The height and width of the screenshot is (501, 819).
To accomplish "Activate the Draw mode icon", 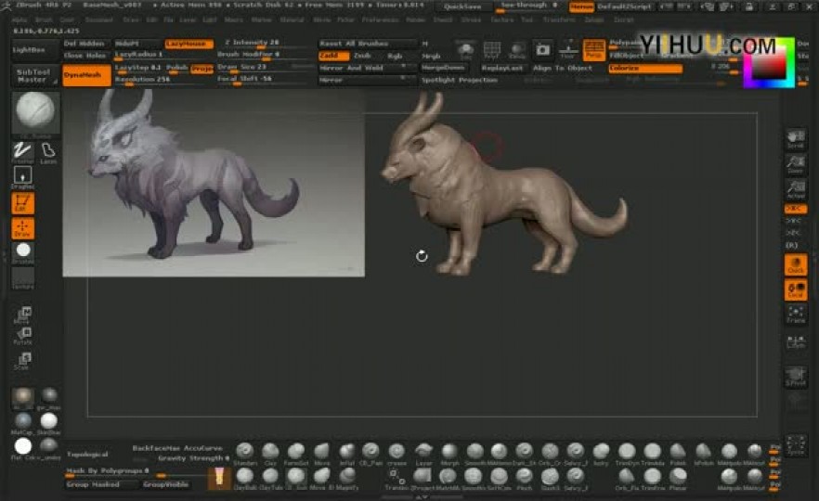I will pyautogui.click(x=22, y=228).
